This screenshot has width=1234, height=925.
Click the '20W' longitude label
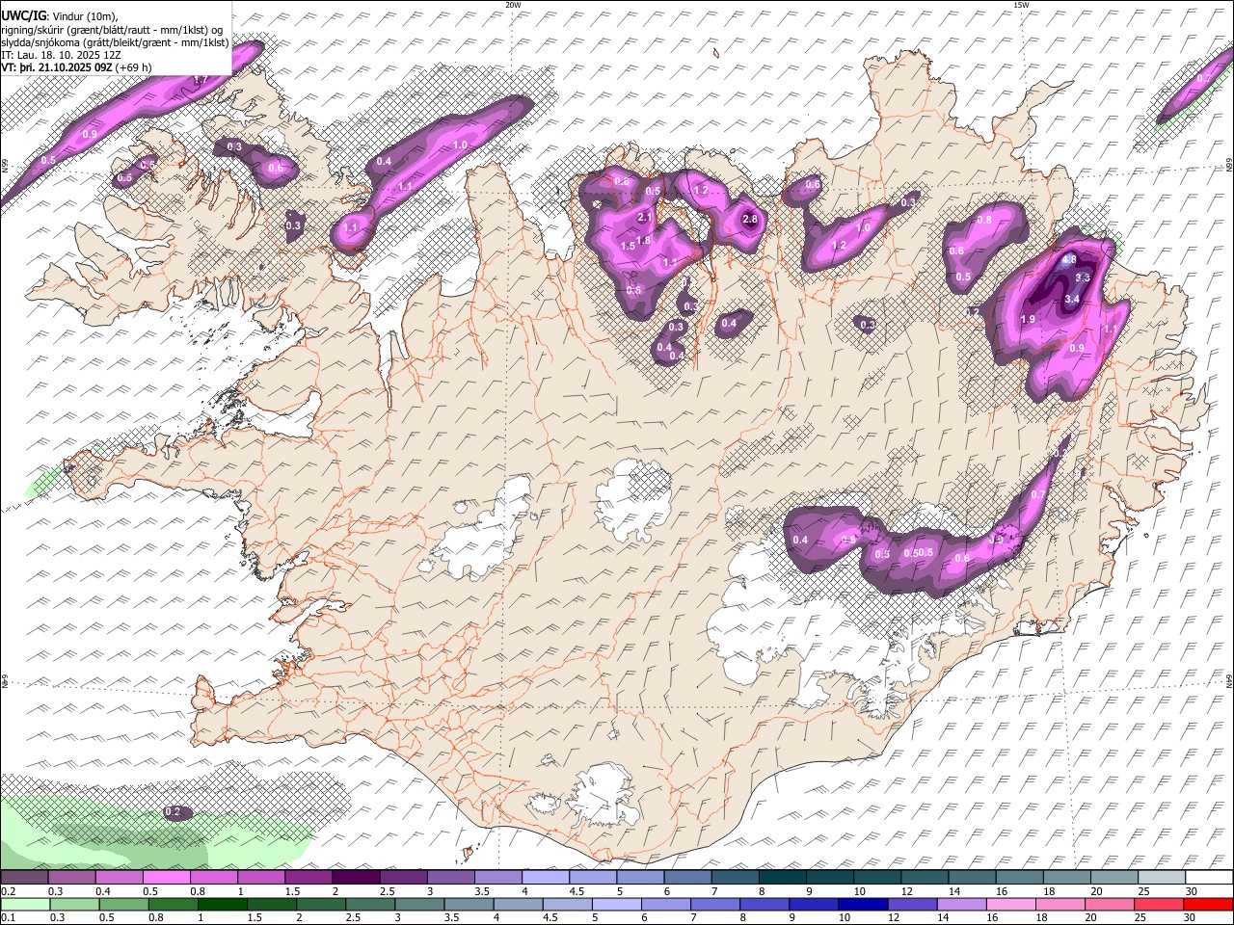[x=513, y=5]
